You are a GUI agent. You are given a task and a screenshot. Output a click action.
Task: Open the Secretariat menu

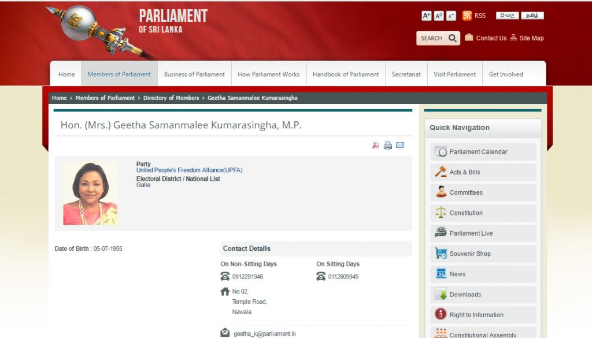(406, 75)
